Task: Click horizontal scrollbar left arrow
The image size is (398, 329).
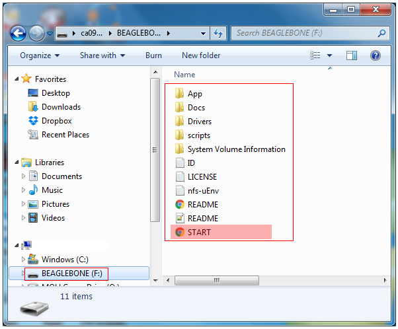Action: [168, 280]
